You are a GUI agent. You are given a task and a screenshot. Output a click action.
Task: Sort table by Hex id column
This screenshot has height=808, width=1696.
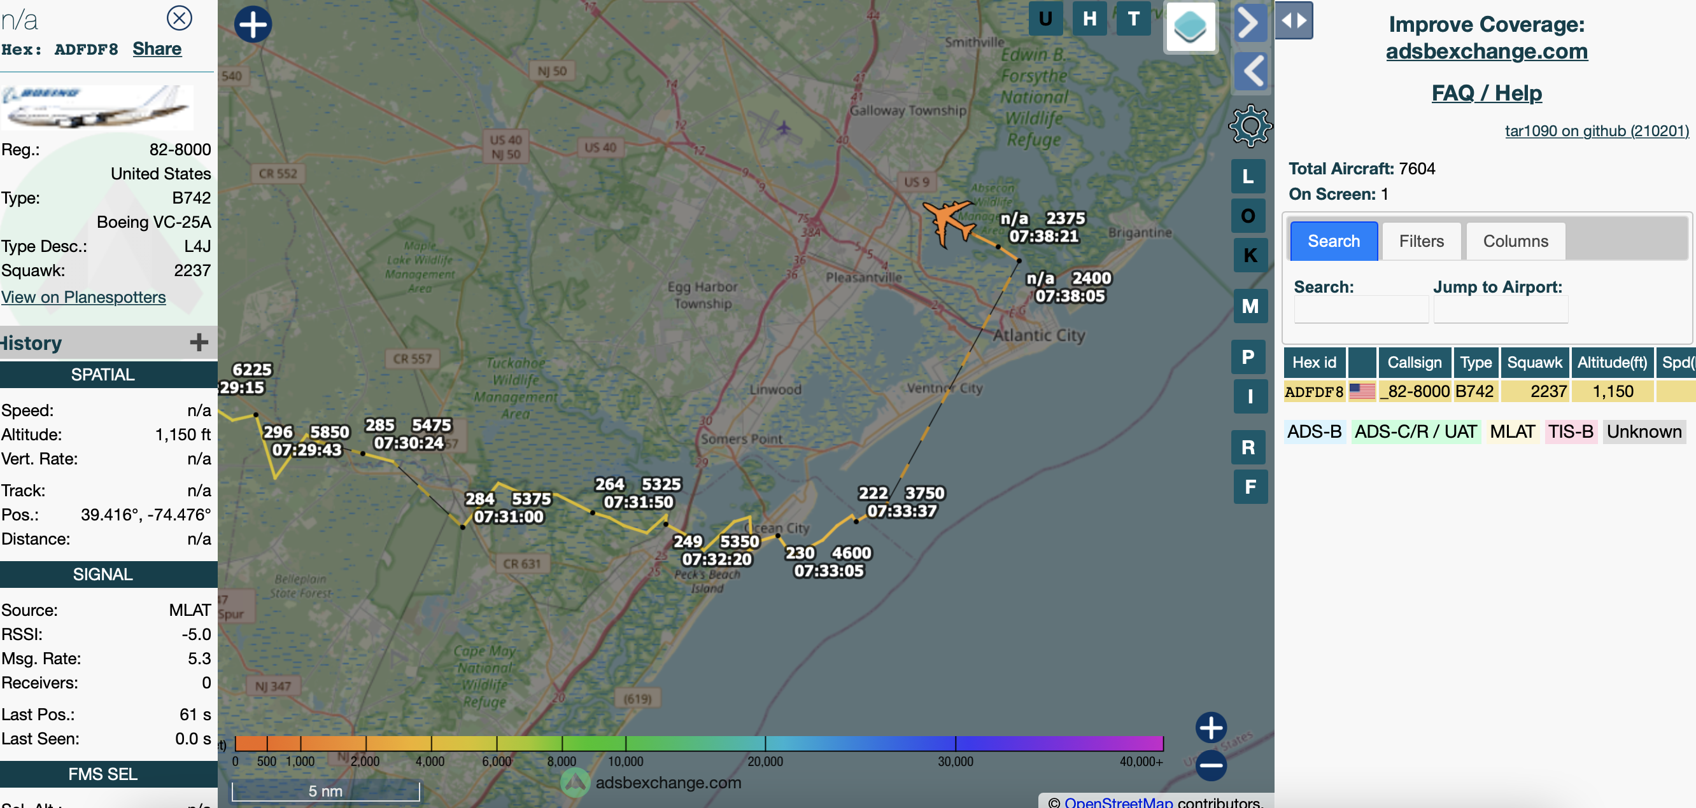(1314, 363)
